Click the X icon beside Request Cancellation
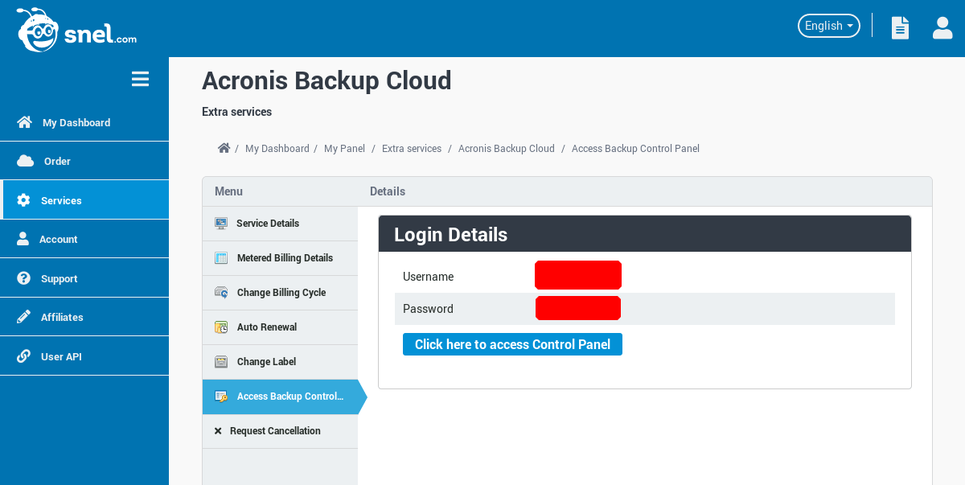 [x=217, y=430]
